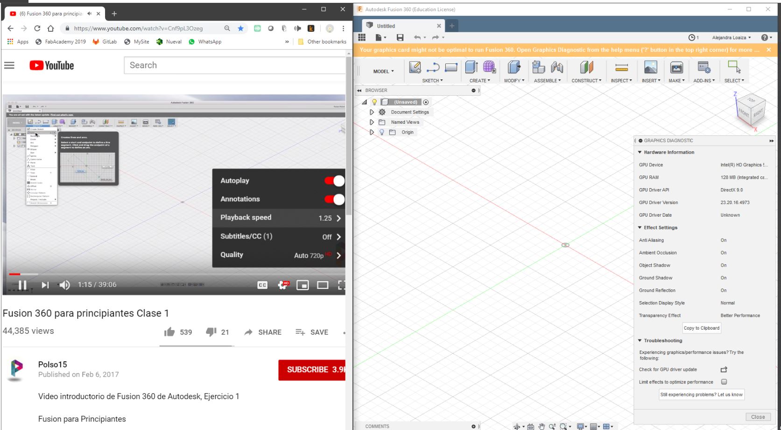Activate the Select tool icon in Fusion
781x430 pixels.
click(x=734, y=67)
